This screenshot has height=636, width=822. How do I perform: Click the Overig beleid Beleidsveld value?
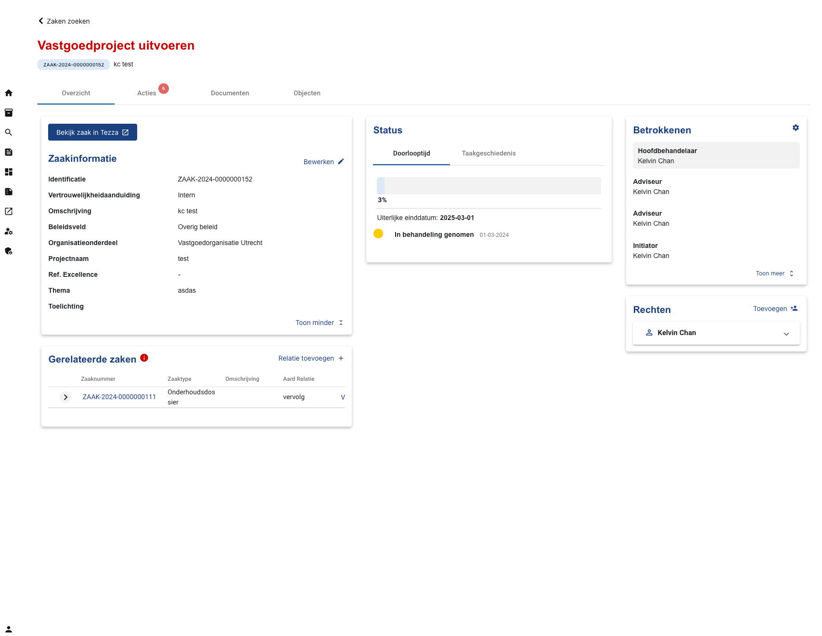coord(198,227)
